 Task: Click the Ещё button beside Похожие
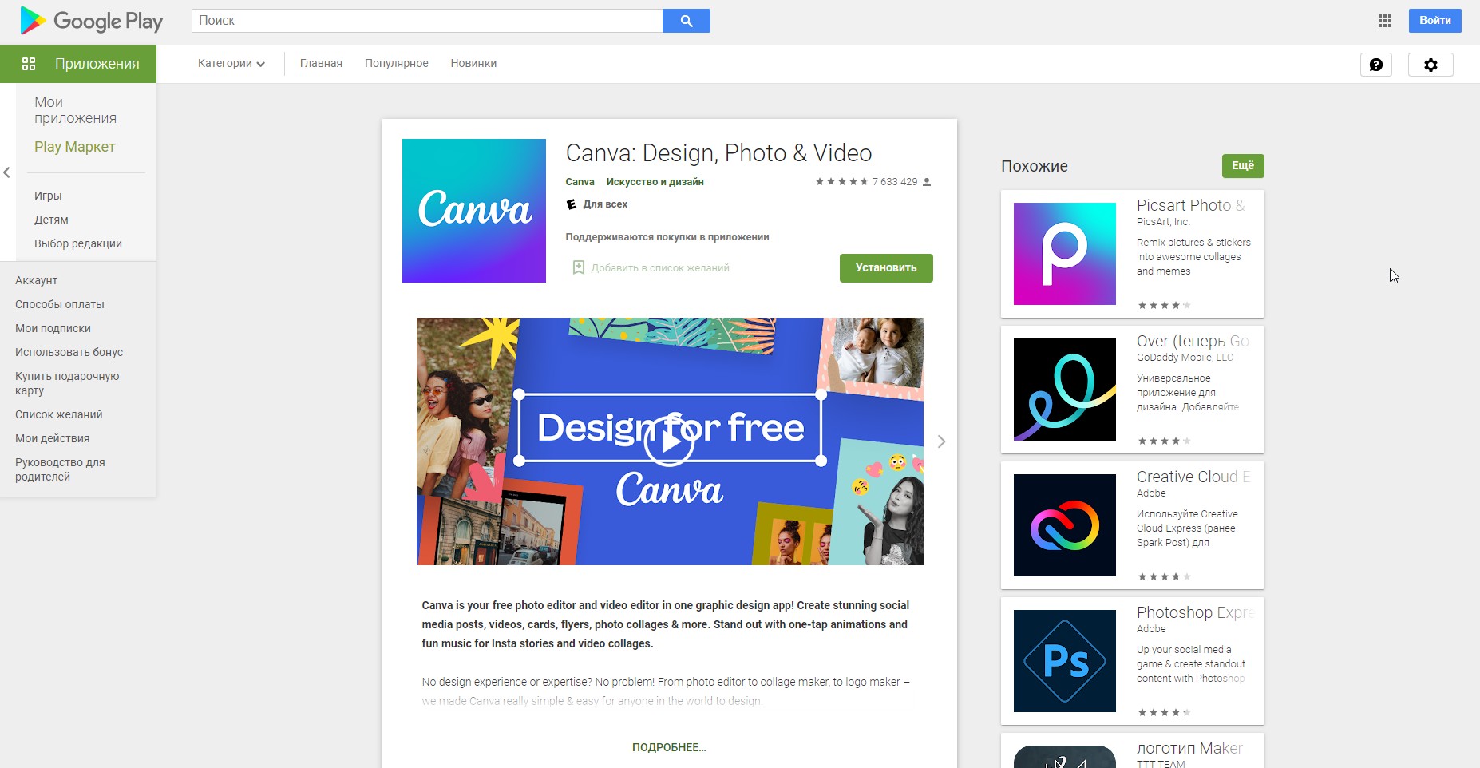pyautogui.click(x=1243, y=166)
